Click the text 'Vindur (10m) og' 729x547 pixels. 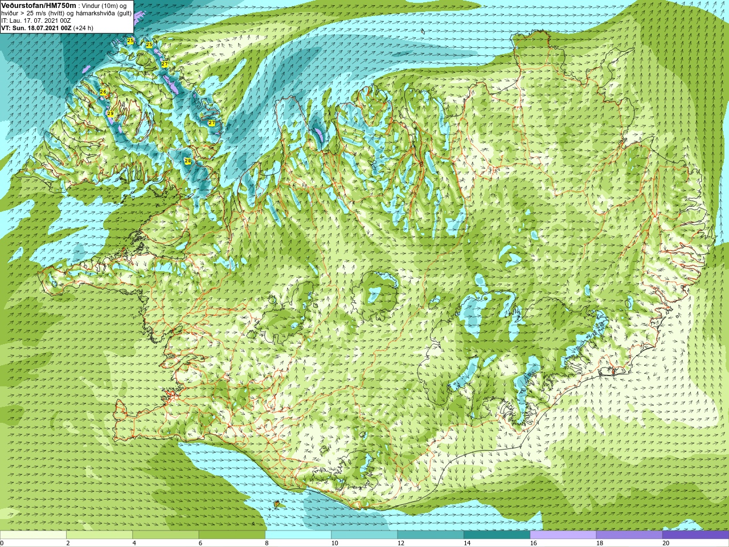point(104,6)
